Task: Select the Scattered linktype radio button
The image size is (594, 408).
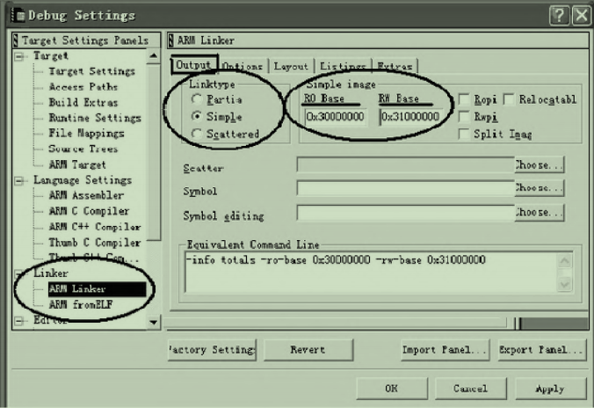Action: [x=196, y=134]
